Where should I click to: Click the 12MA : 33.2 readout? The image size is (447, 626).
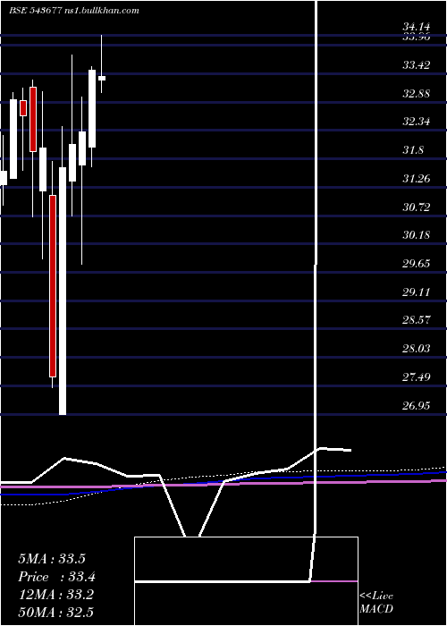[x=55, y=595]
